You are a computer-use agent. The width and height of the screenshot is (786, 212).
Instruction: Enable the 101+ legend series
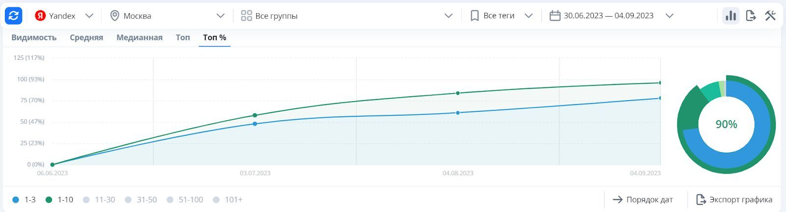[227, 200]
